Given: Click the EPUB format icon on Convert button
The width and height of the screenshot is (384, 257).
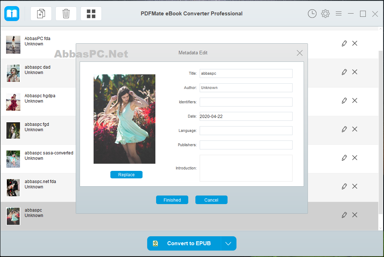Looking at the screenshot, I should tap(155, 243).
